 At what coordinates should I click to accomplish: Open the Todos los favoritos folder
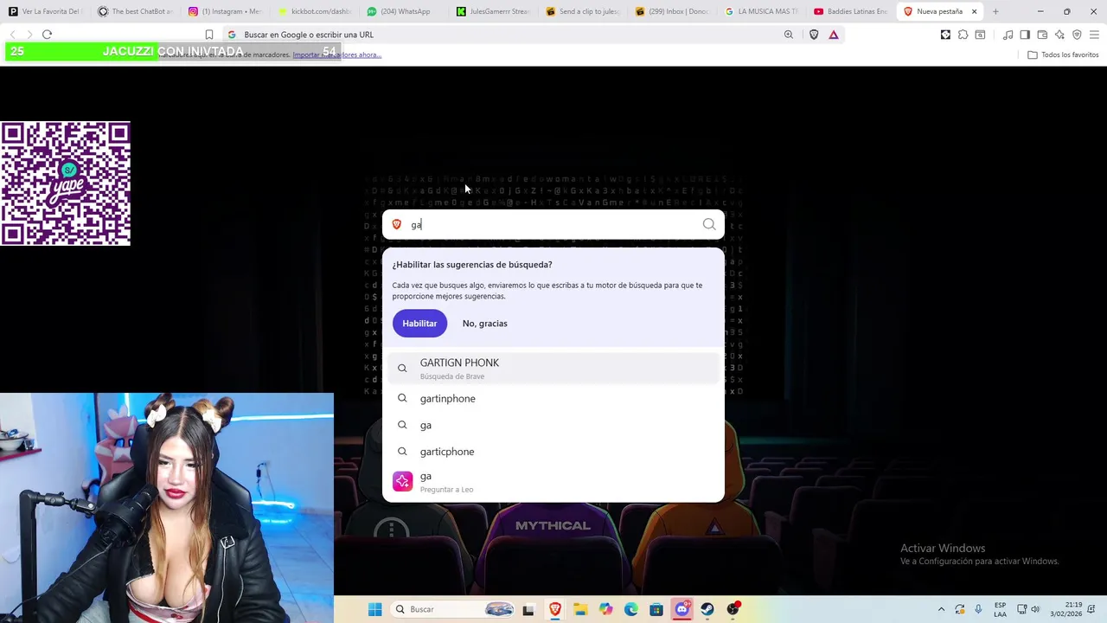[x=1063, y=55]
